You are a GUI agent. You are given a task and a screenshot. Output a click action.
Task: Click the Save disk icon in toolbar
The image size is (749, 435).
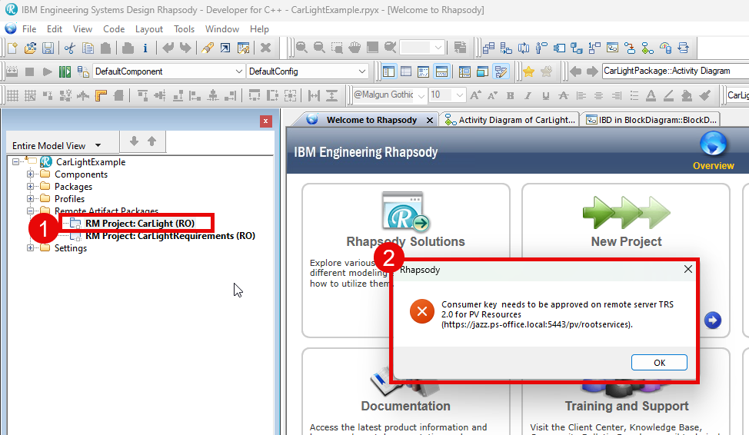(48, 48)
